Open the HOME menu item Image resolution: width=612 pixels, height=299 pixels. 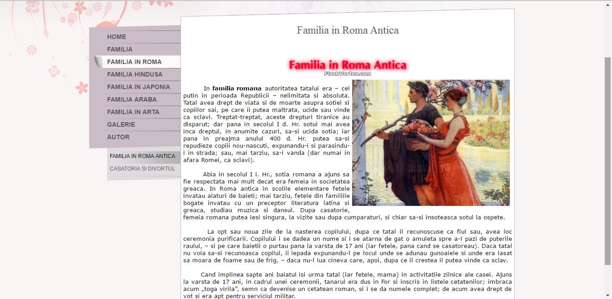coord(116,37)
